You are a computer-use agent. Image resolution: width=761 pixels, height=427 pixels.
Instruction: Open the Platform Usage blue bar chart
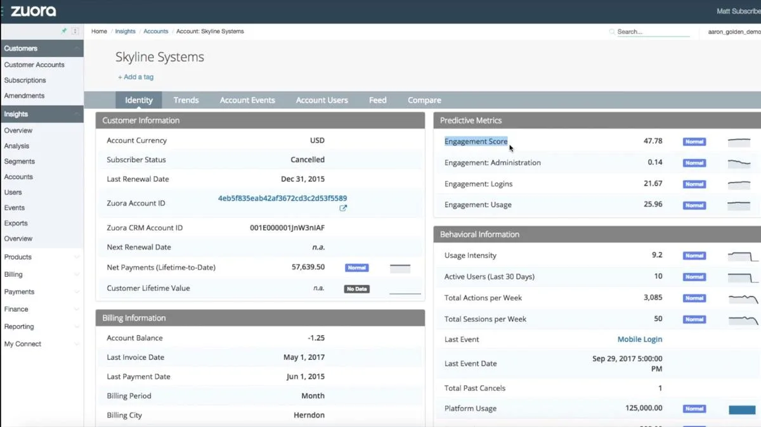[x=742, y=410]
